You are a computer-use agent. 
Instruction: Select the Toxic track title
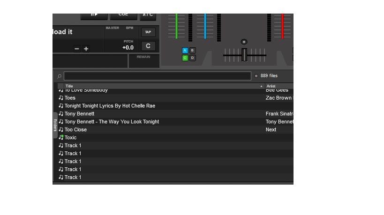point(70,137)
